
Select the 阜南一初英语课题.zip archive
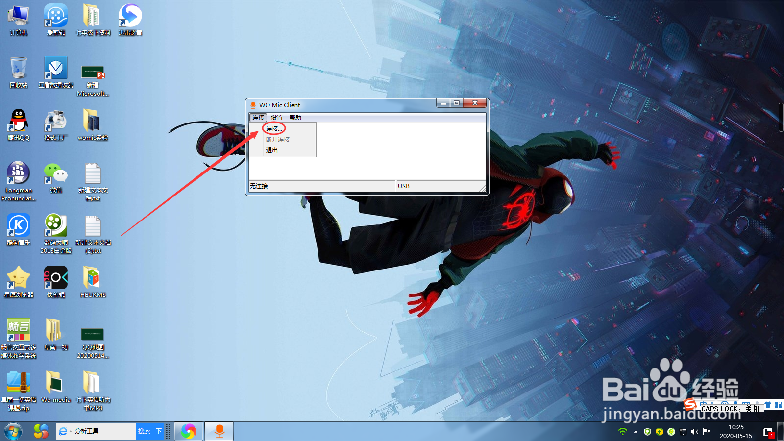(19, 391)
